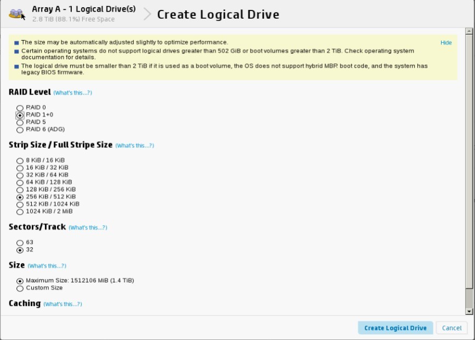Hide the yellow information notice

tap(446, 43)
